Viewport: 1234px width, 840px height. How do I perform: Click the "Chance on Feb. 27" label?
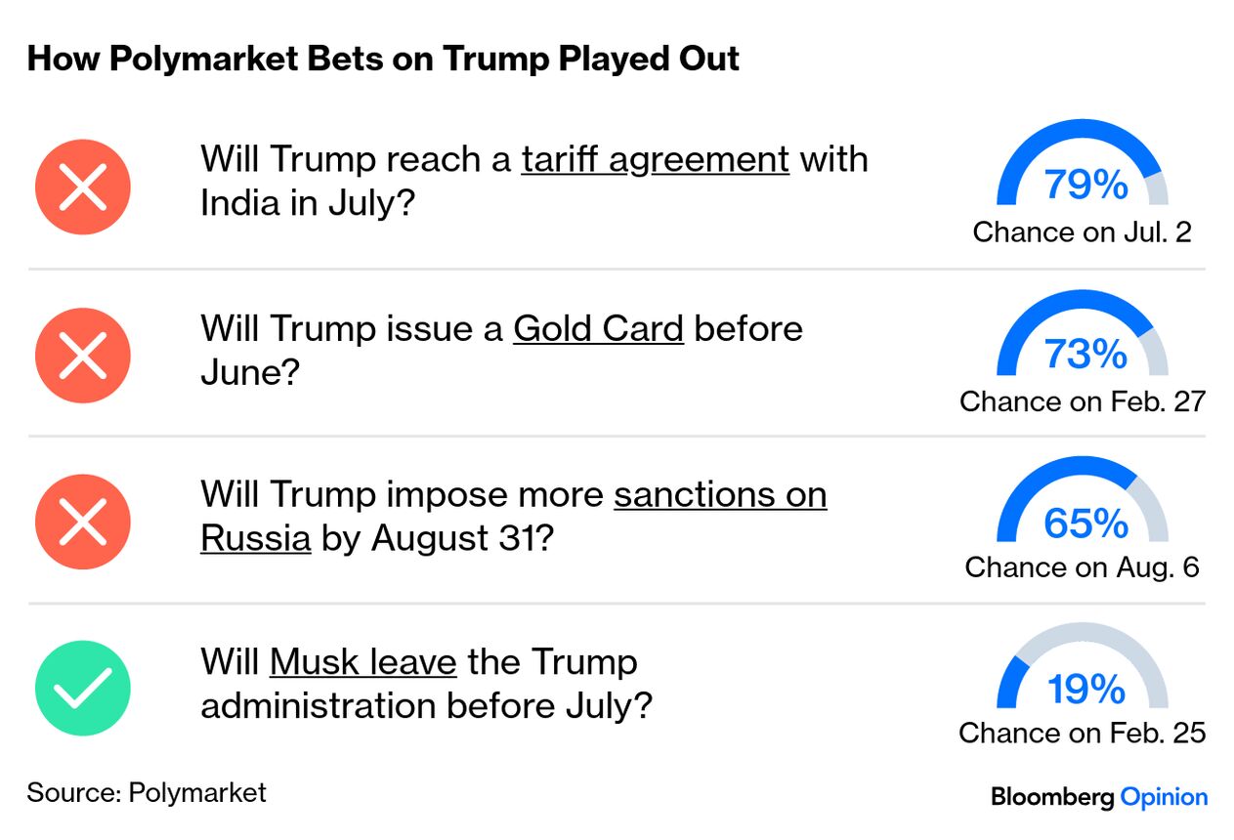[x=1083, y=401]
